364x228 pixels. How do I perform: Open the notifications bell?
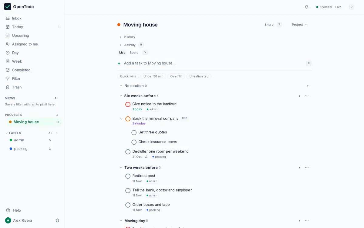307,7
